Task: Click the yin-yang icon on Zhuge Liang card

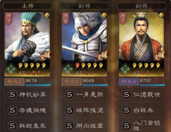Action: point(47,15)
